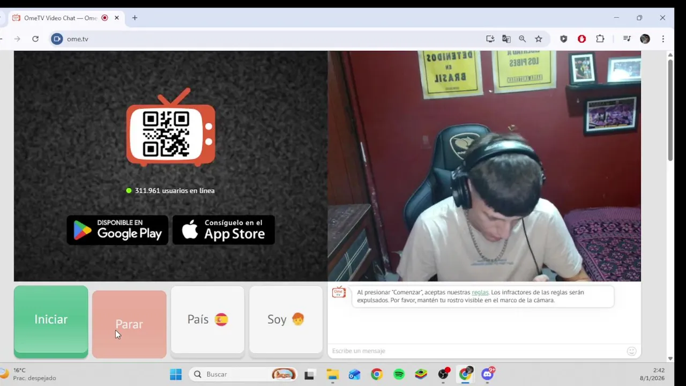Open the Google Translate page icon
This screenshot has height=386, width=686.
coord(506,39)
